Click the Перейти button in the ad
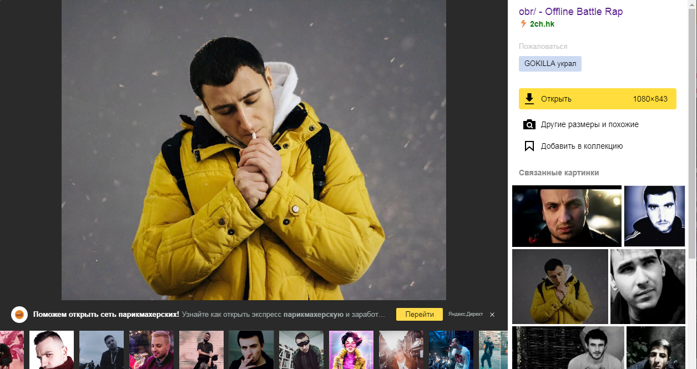Image resolution: width=697 pixels, height=369 pixels. click(420, 314)
